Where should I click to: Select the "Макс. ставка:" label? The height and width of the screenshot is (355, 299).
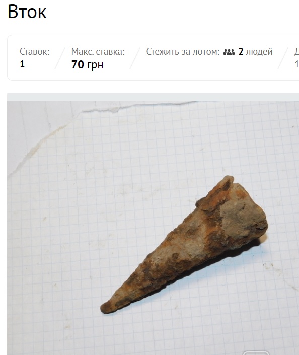click(x=98, y=52)
